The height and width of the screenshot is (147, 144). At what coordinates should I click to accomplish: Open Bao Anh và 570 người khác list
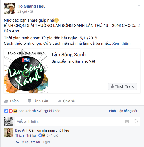click(x=39, y=111)
